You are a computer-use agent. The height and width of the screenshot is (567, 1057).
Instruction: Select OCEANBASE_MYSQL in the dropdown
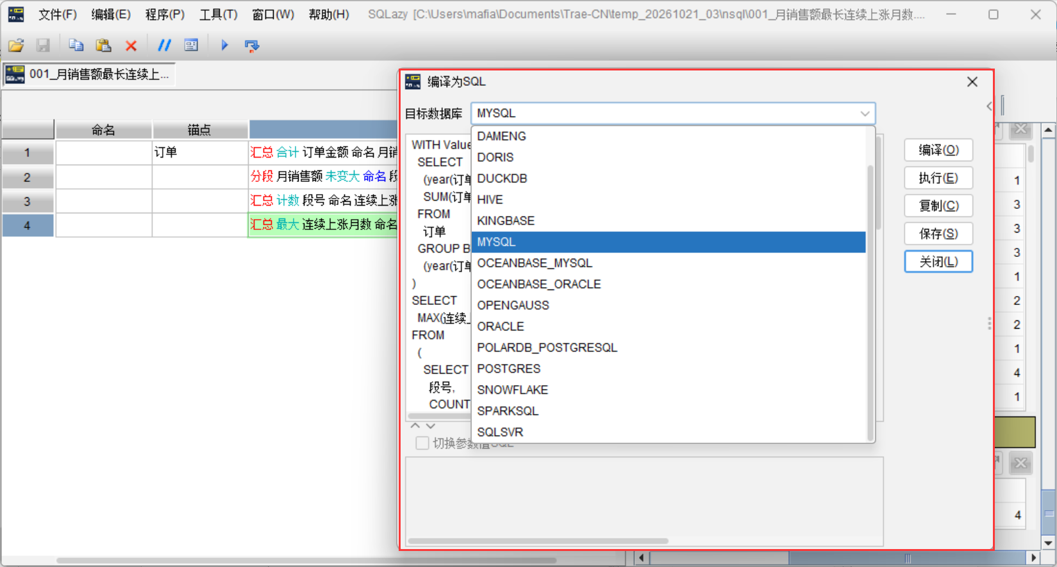[x=669, y=263]
